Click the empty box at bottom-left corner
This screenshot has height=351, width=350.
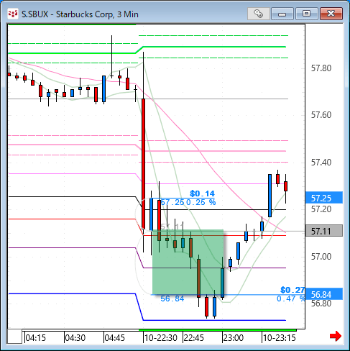pyautogui.click(x=14, y=337)
